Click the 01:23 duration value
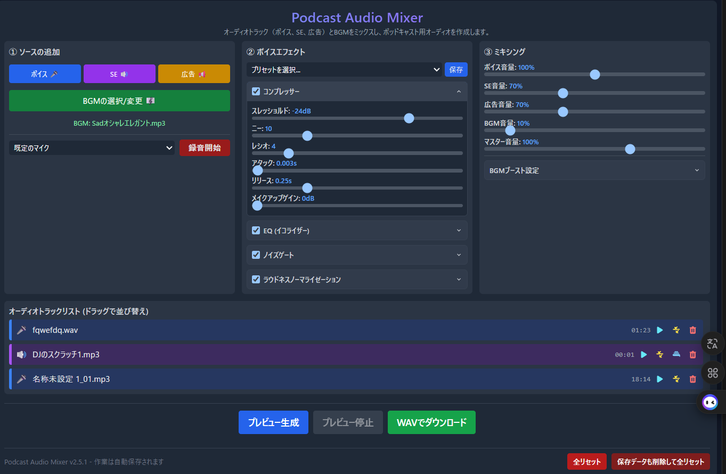726x474 pixels. click(x=641, y=330)
